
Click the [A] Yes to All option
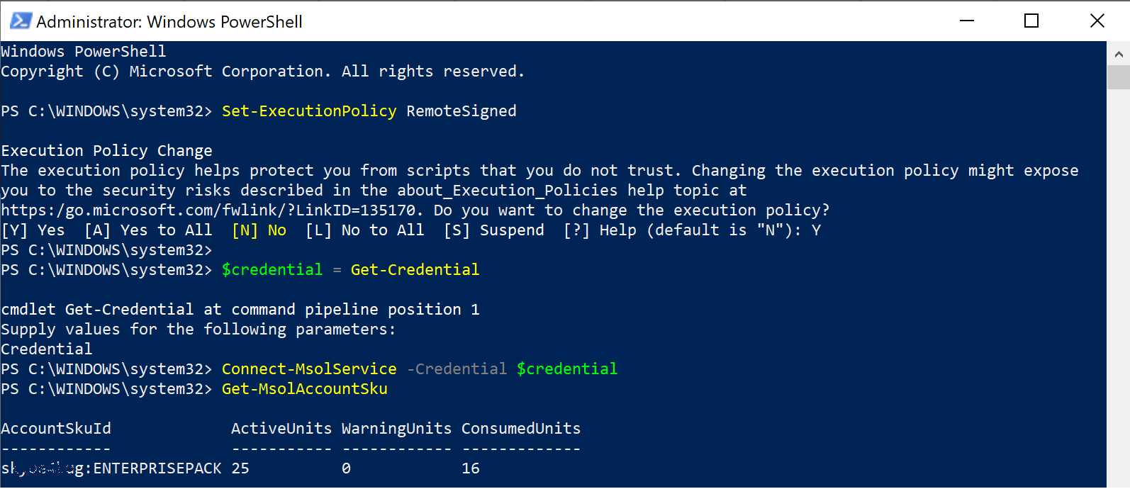pos(148,230)
